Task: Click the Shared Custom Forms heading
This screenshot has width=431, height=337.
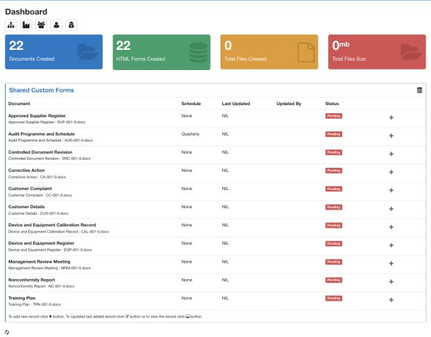Action: click(x=42, y=90)
